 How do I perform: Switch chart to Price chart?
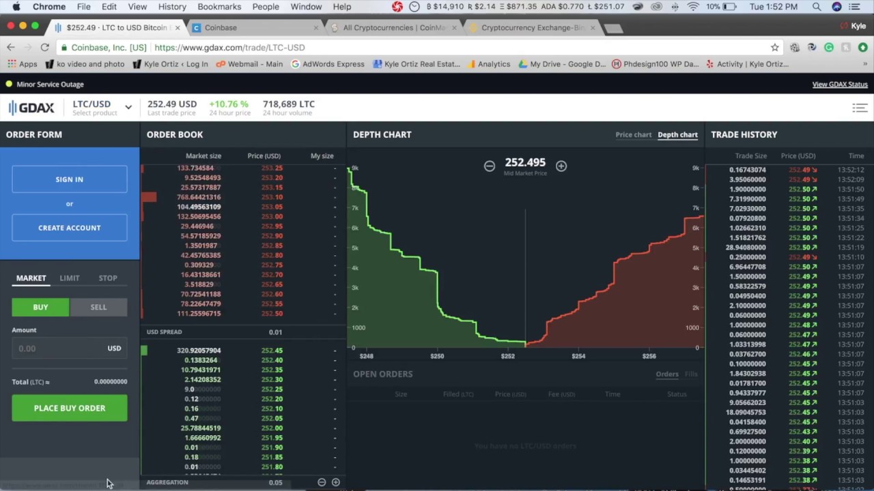634,134
